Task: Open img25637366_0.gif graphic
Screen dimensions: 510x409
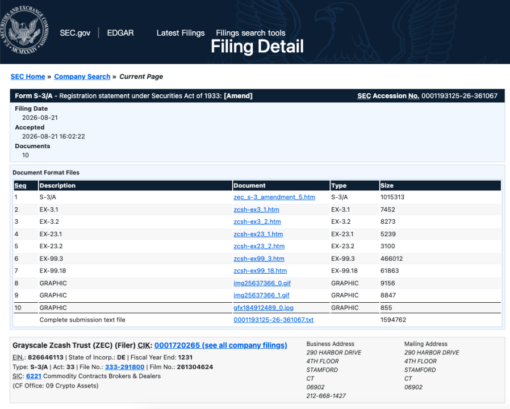Action: pos(262,283)
